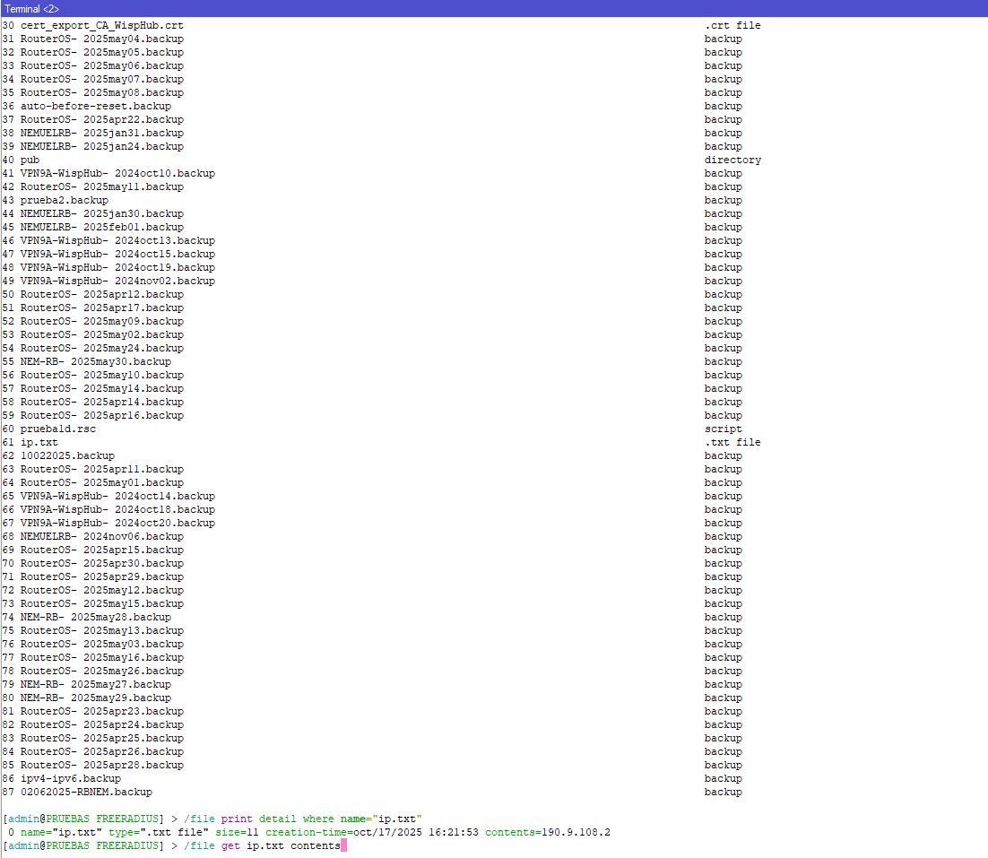
Task: Select the 02062025-RBNEM.backup line
Action: pyautogui.click(x=86, y=792)
